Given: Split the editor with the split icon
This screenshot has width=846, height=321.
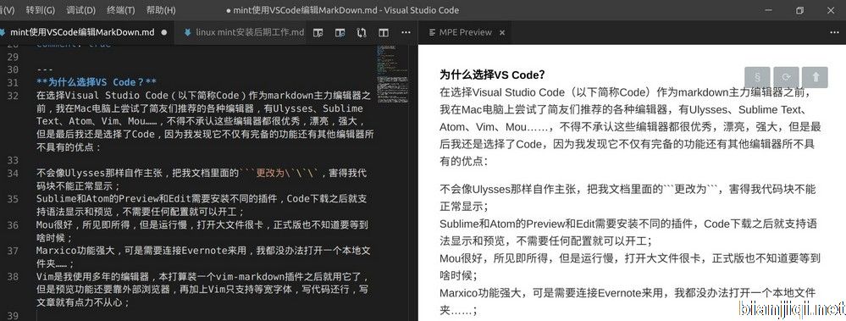Looking at the screenshot, I should [x=384, y=32].
